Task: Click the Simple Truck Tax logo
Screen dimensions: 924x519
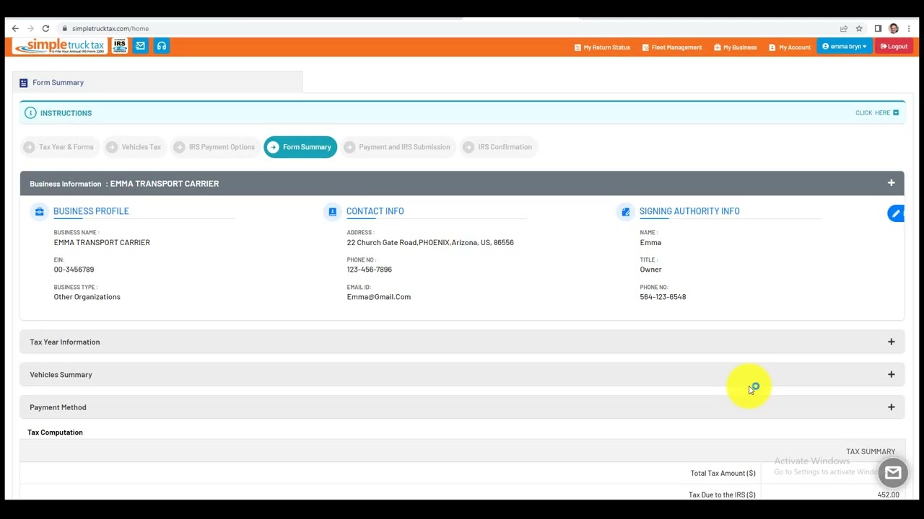Action: tap(60, 46)
